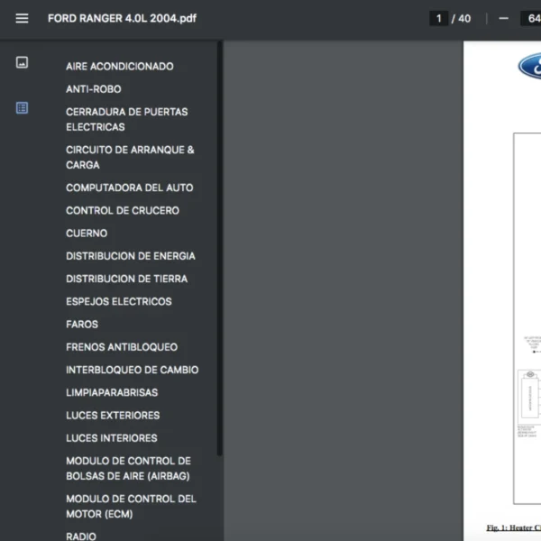Select COMPUTADORA DEL AUTO outline entry
Image resolution: width=541 pixels, height=541 pixels.
[129, 188]
